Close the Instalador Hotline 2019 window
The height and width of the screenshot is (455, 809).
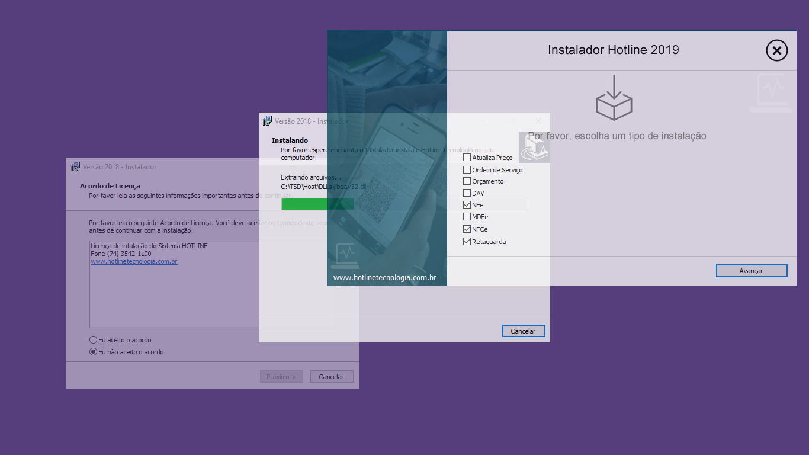(777, 50)
